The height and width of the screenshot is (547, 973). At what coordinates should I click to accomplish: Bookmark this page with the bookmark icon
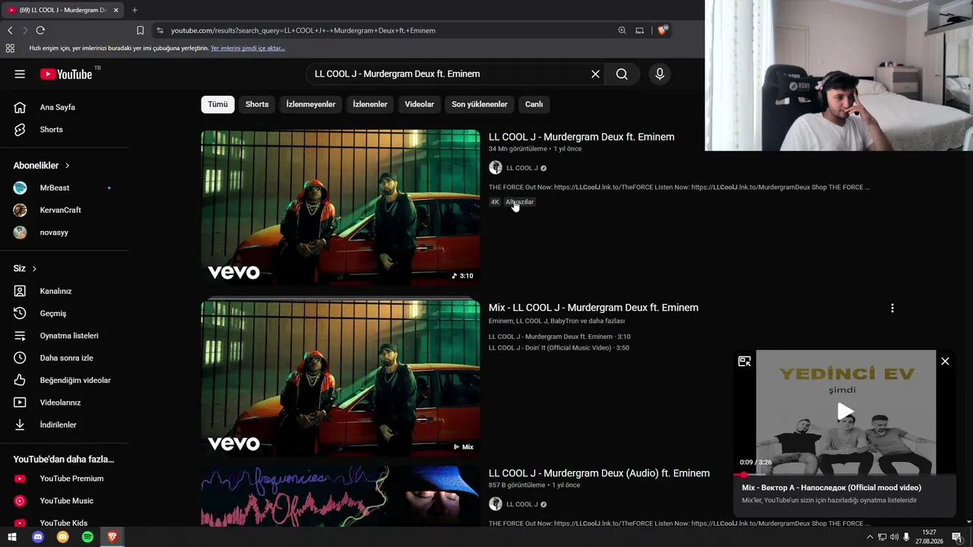140,30
